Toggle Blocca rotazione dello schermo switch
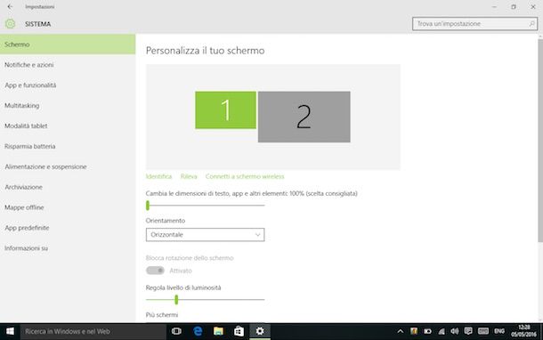The height and width of the screenshot is (340, 543). click(155, 271)
